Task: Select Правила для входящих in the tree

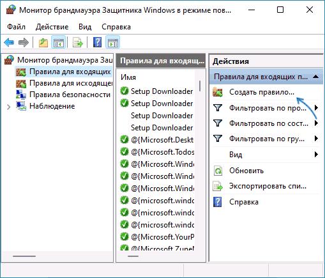Action: [x=70, y=72]
